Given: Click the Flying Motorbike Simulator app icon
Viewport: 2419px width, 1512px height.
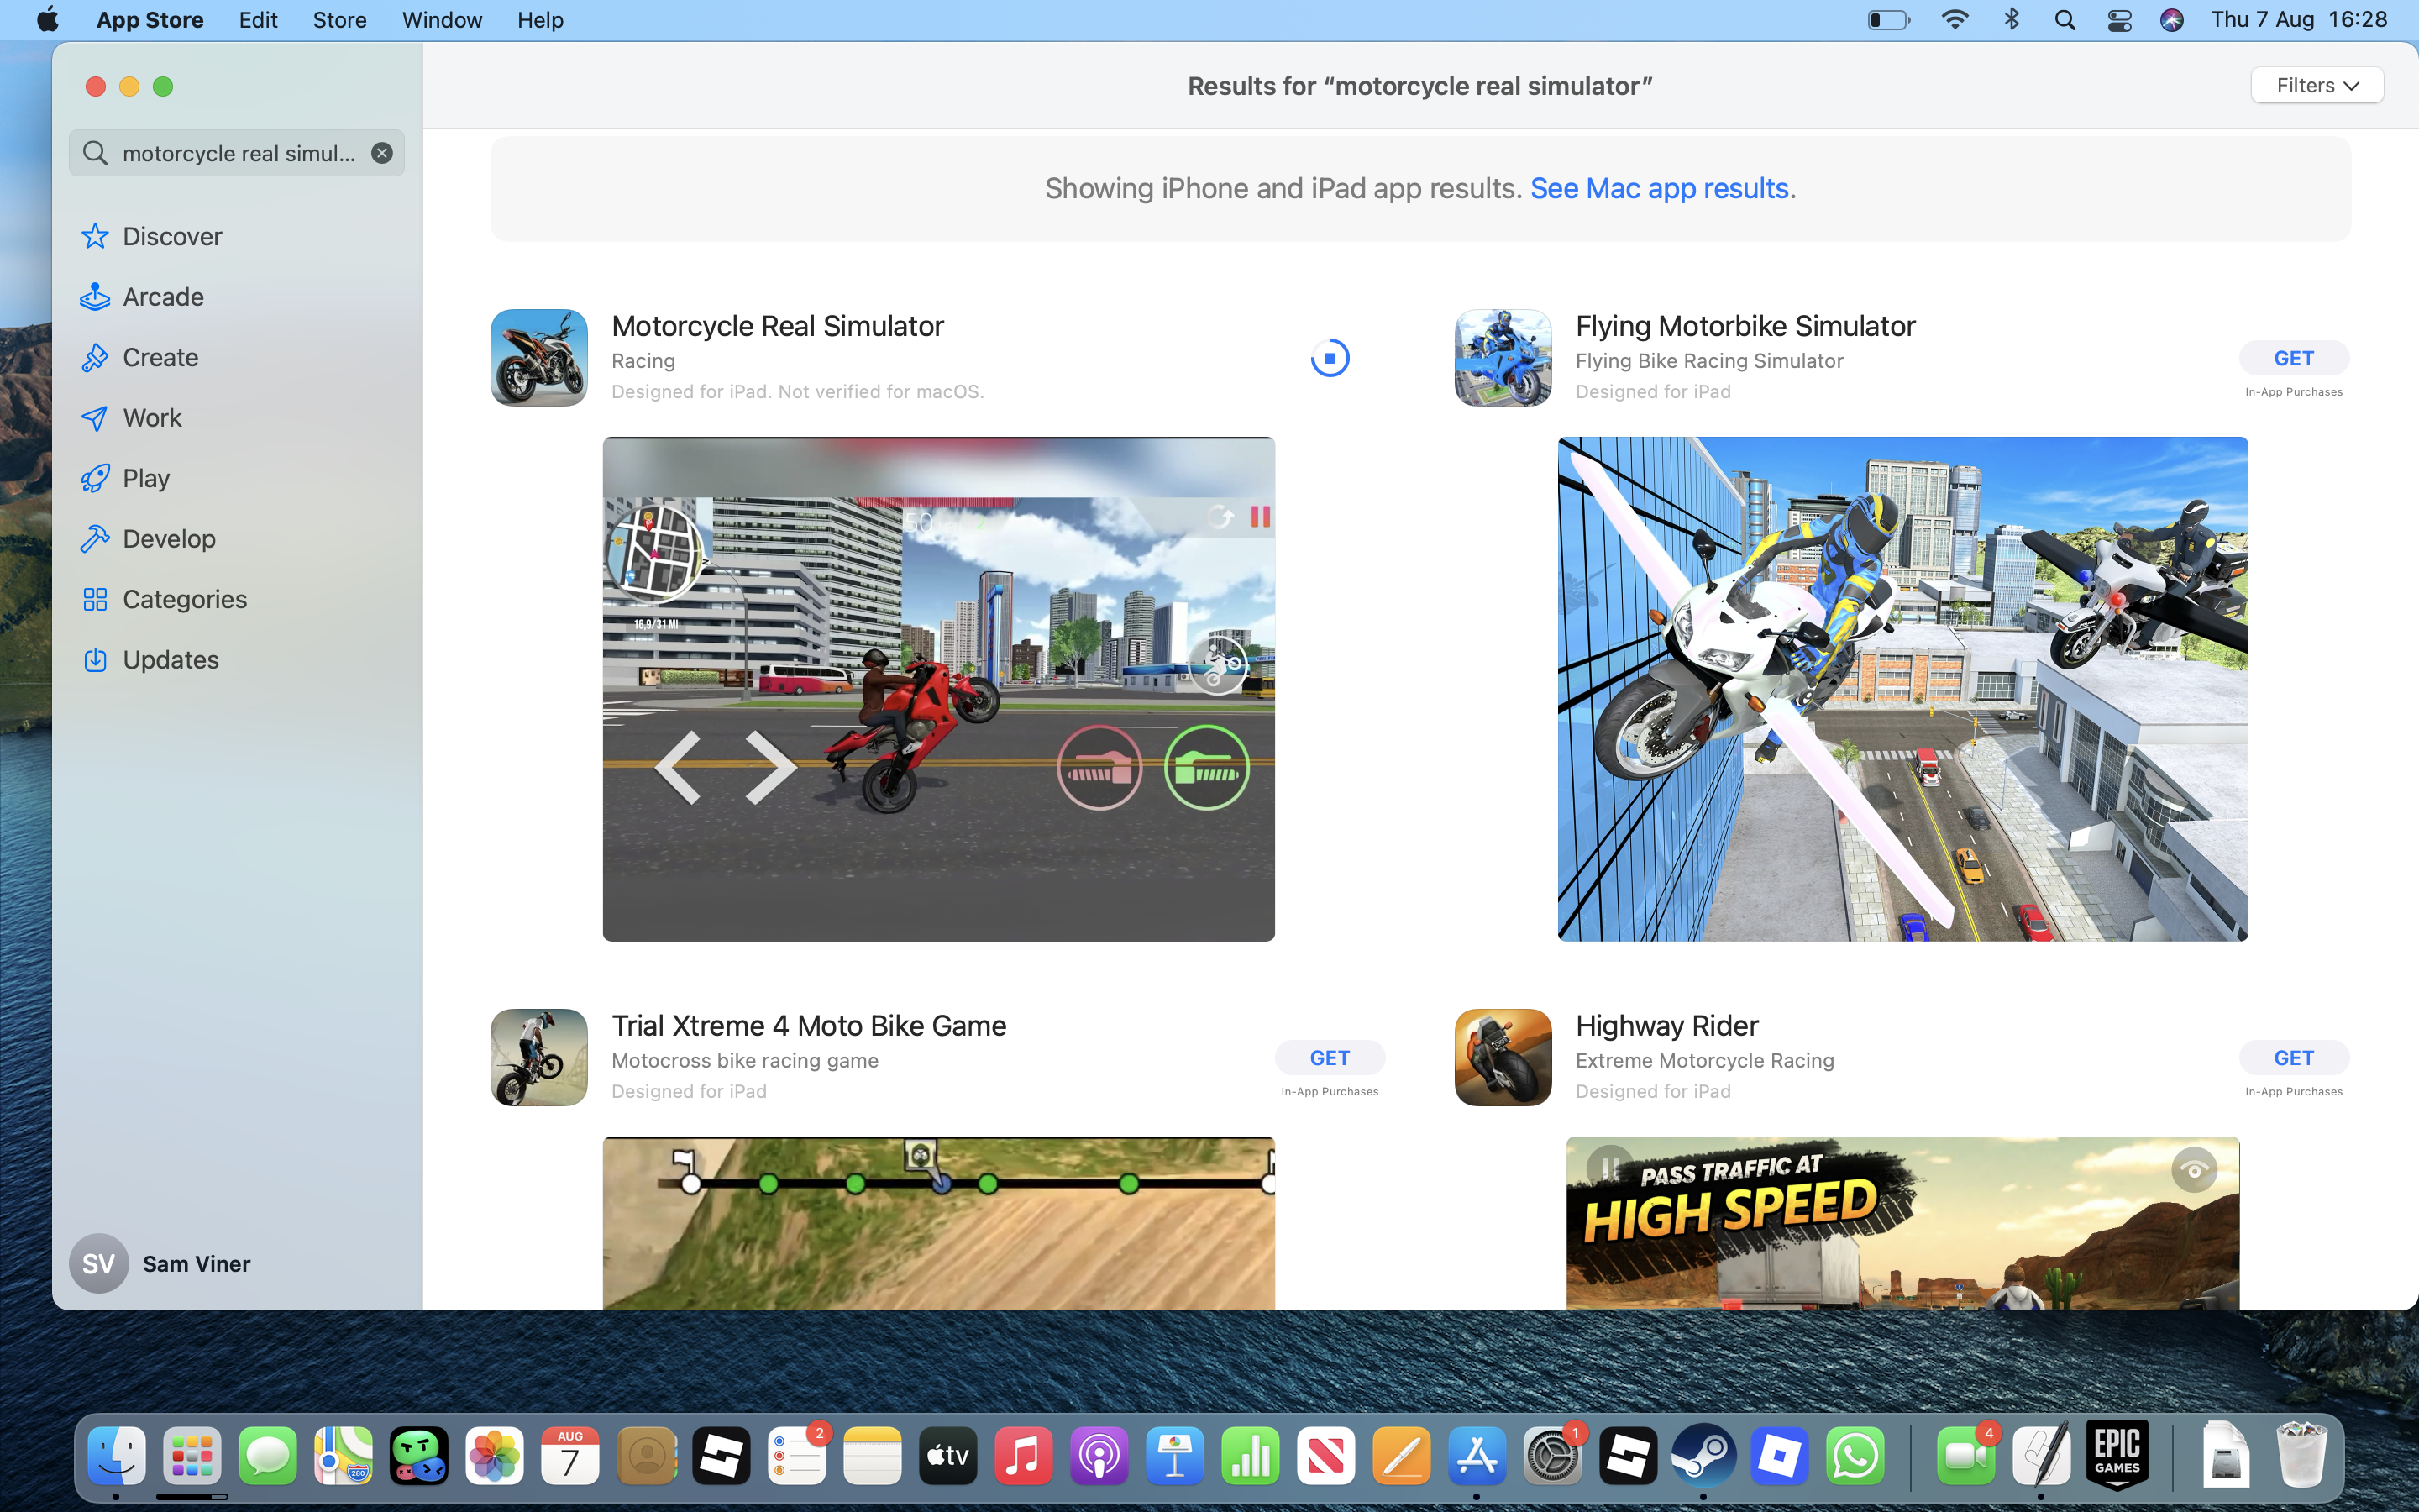Looking at the screenshot, I should 1503,358.
